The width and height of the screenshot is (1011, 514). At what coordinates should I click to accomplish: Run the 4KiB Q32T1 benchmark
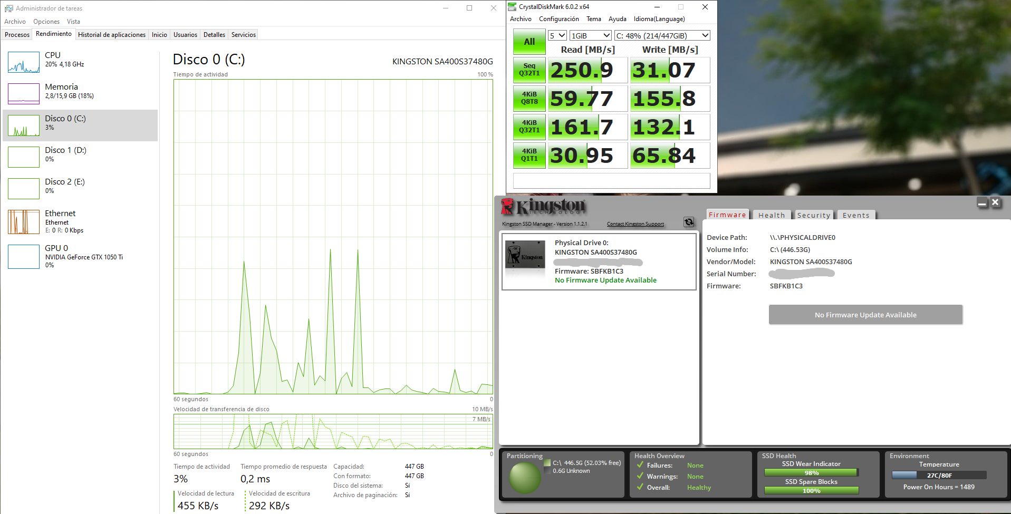click(529, 127)
